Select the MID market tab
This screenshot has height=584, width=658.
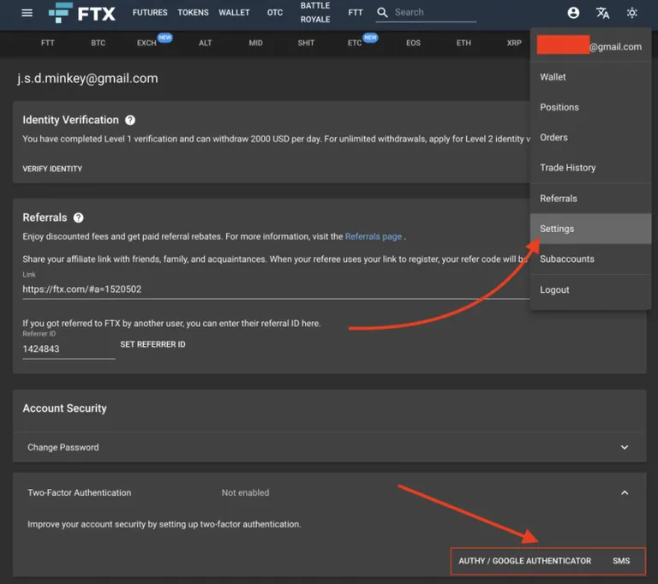click(255, 43)
